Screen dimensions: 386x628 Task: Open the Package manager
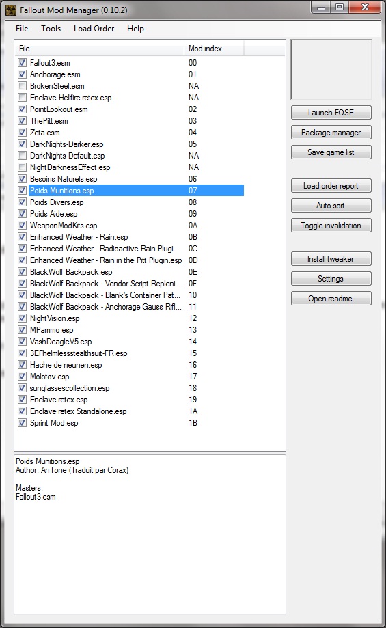point(331,133)
